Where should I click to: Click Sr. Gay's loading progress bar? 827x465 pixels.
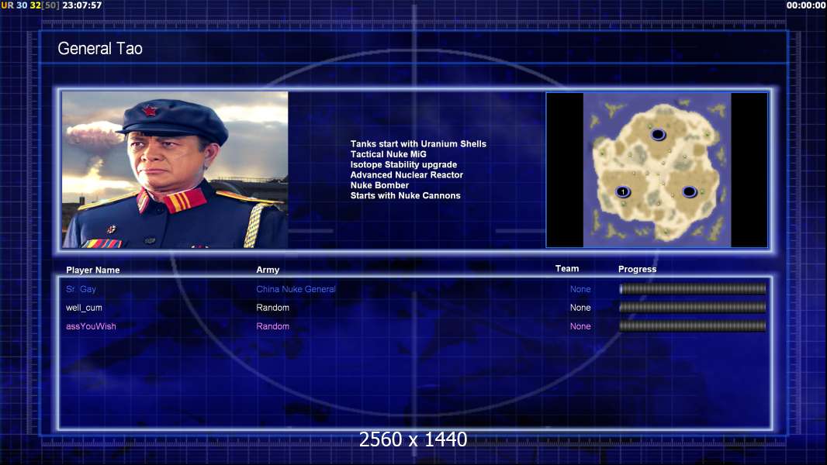(693, 288)
